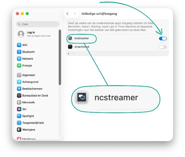Click the Menubalk label in sidebar
185x157 pixels.
(28, 102)
